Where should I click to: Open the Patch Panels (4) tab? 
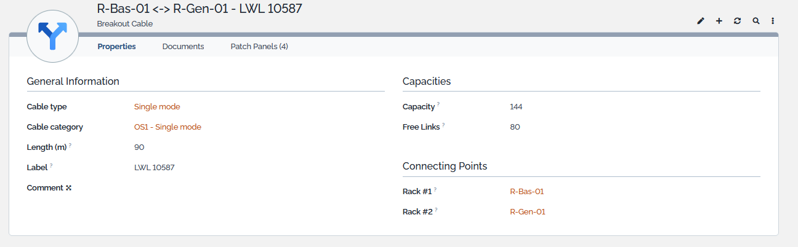[x=259, y=46]
